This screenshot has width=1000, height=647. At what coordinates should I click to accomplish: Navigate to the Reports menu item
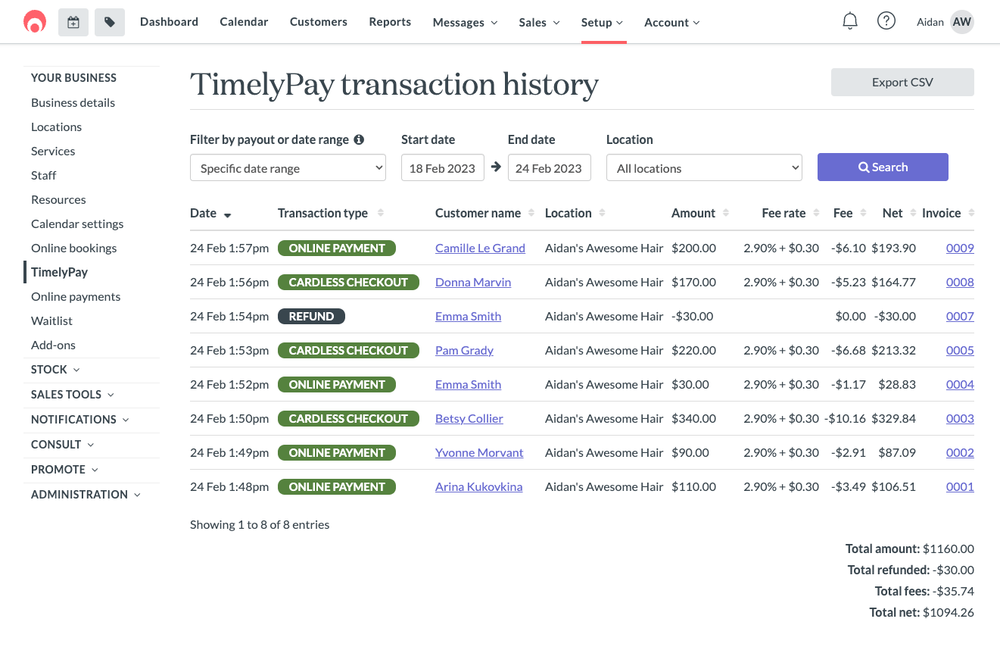(390, 22)
